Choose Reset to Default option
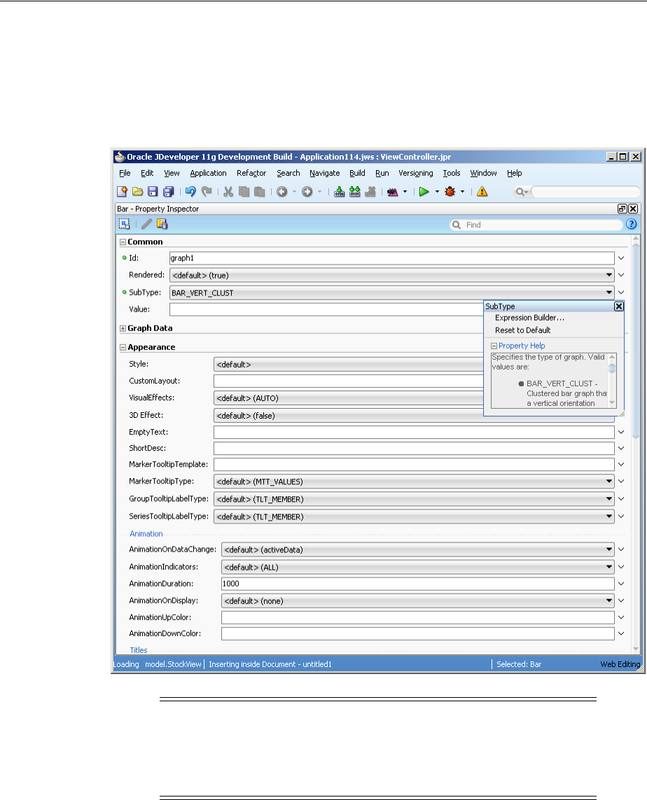 (x=522, y=330)
